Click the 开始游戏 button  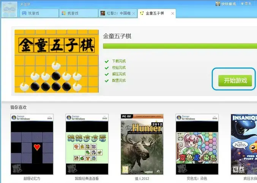[x=235, y=80]
